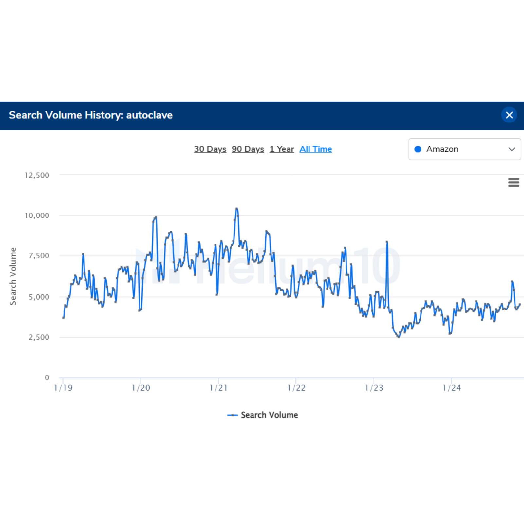Close the Search Volume History dialog

(509, 115)
